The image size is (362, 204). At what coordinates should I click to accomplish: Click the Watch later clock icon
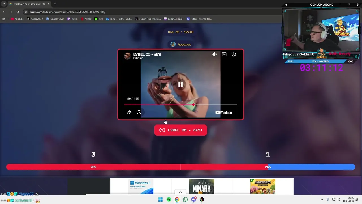139,112
